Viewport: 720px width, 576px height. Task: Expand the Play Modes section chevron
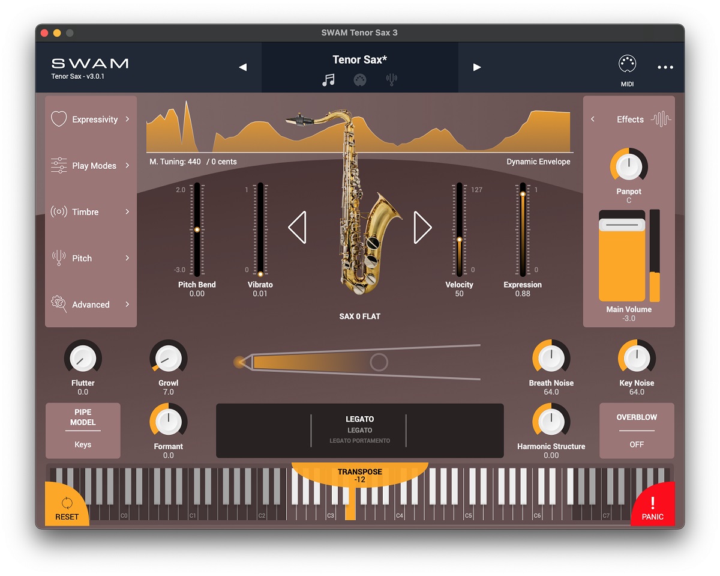point(127,165)
